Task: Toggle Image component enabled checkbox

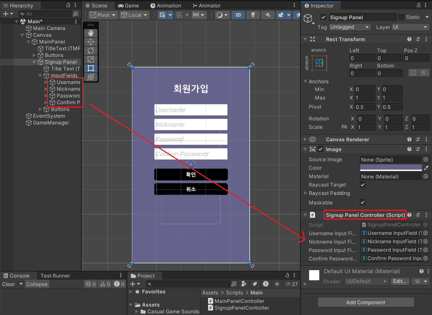Action: pyautogui.click(x=321, y=149)
